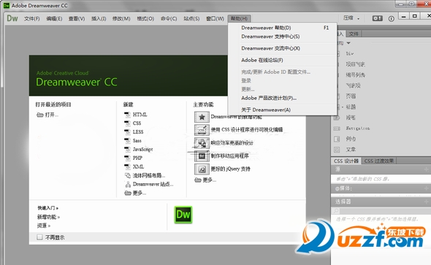Image resolution: width=431 pixels, height=265 pixels.
Task: Check the 不再显示 checkbox
Action: [x=39, y=237]
